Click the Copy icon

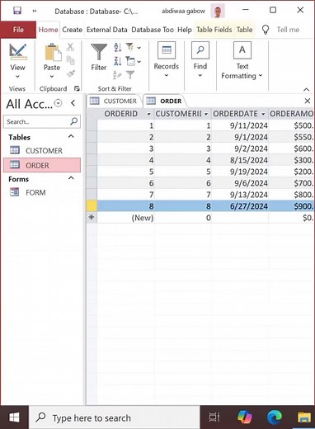pyautogui.click(x=71, y=60)
